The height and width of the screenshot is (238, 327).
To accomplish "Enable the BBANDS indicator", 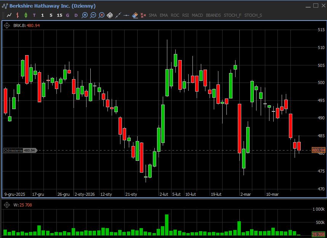I will 213,15.
